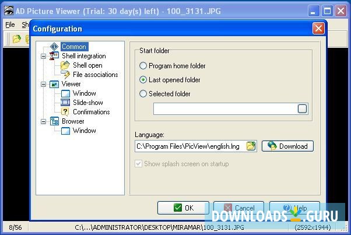This screenshot has width=351, height=235.
Task: Click the Browser tree icon
Action: pyautogui.click(x=54, y=121)
